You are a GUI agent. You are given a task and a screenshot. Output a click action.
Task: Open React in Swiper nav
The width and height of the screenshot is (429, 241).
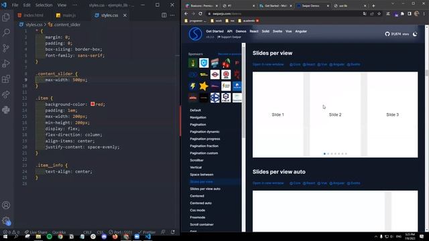tap(254, 31)
